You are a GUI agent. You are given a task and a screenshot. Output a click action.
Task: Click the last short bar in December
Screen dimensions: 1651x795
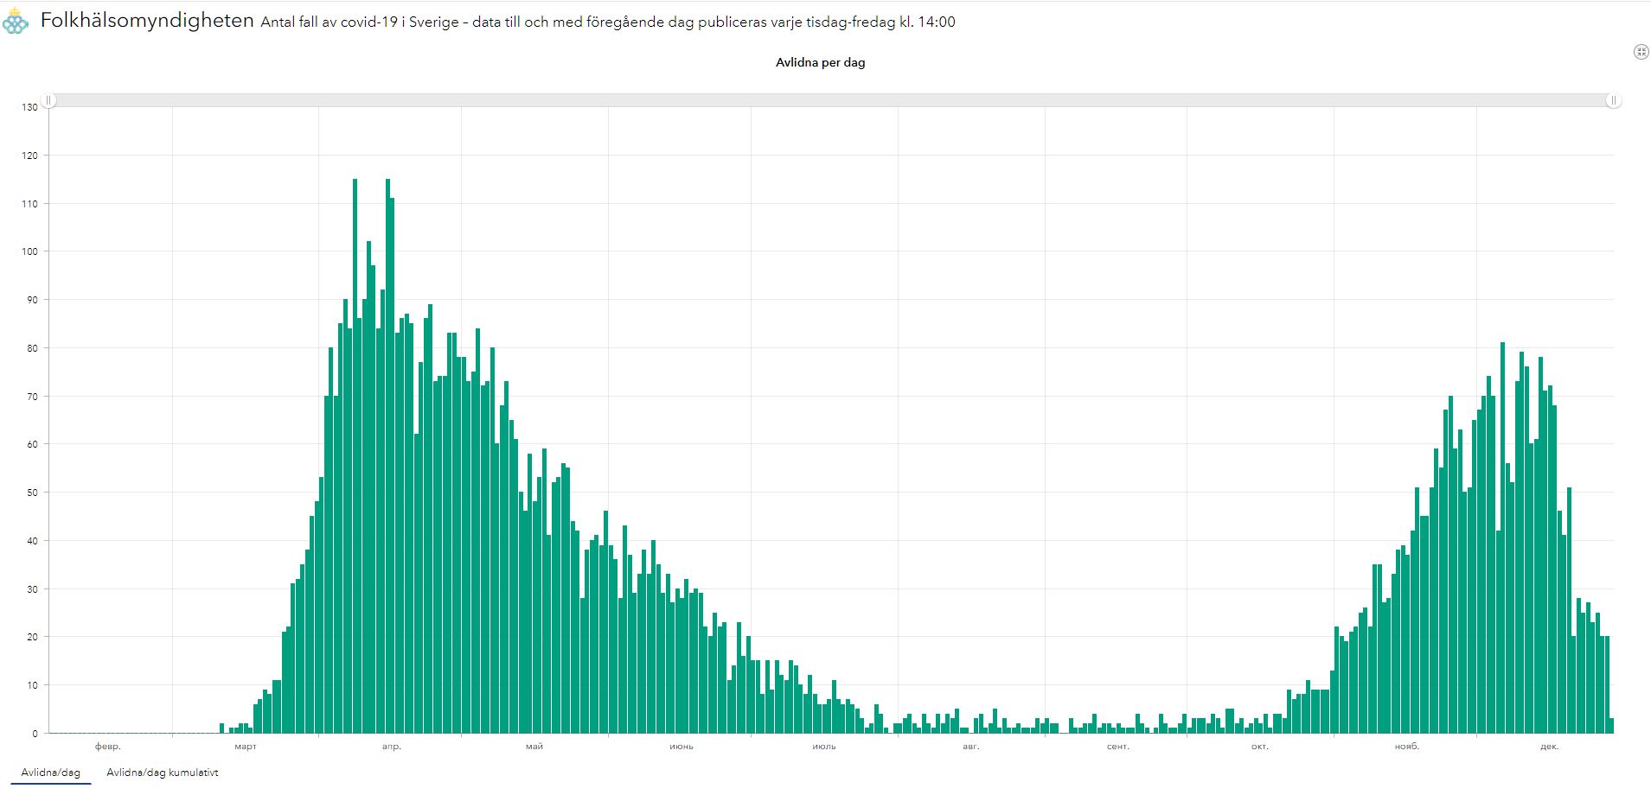[1611, 726]
